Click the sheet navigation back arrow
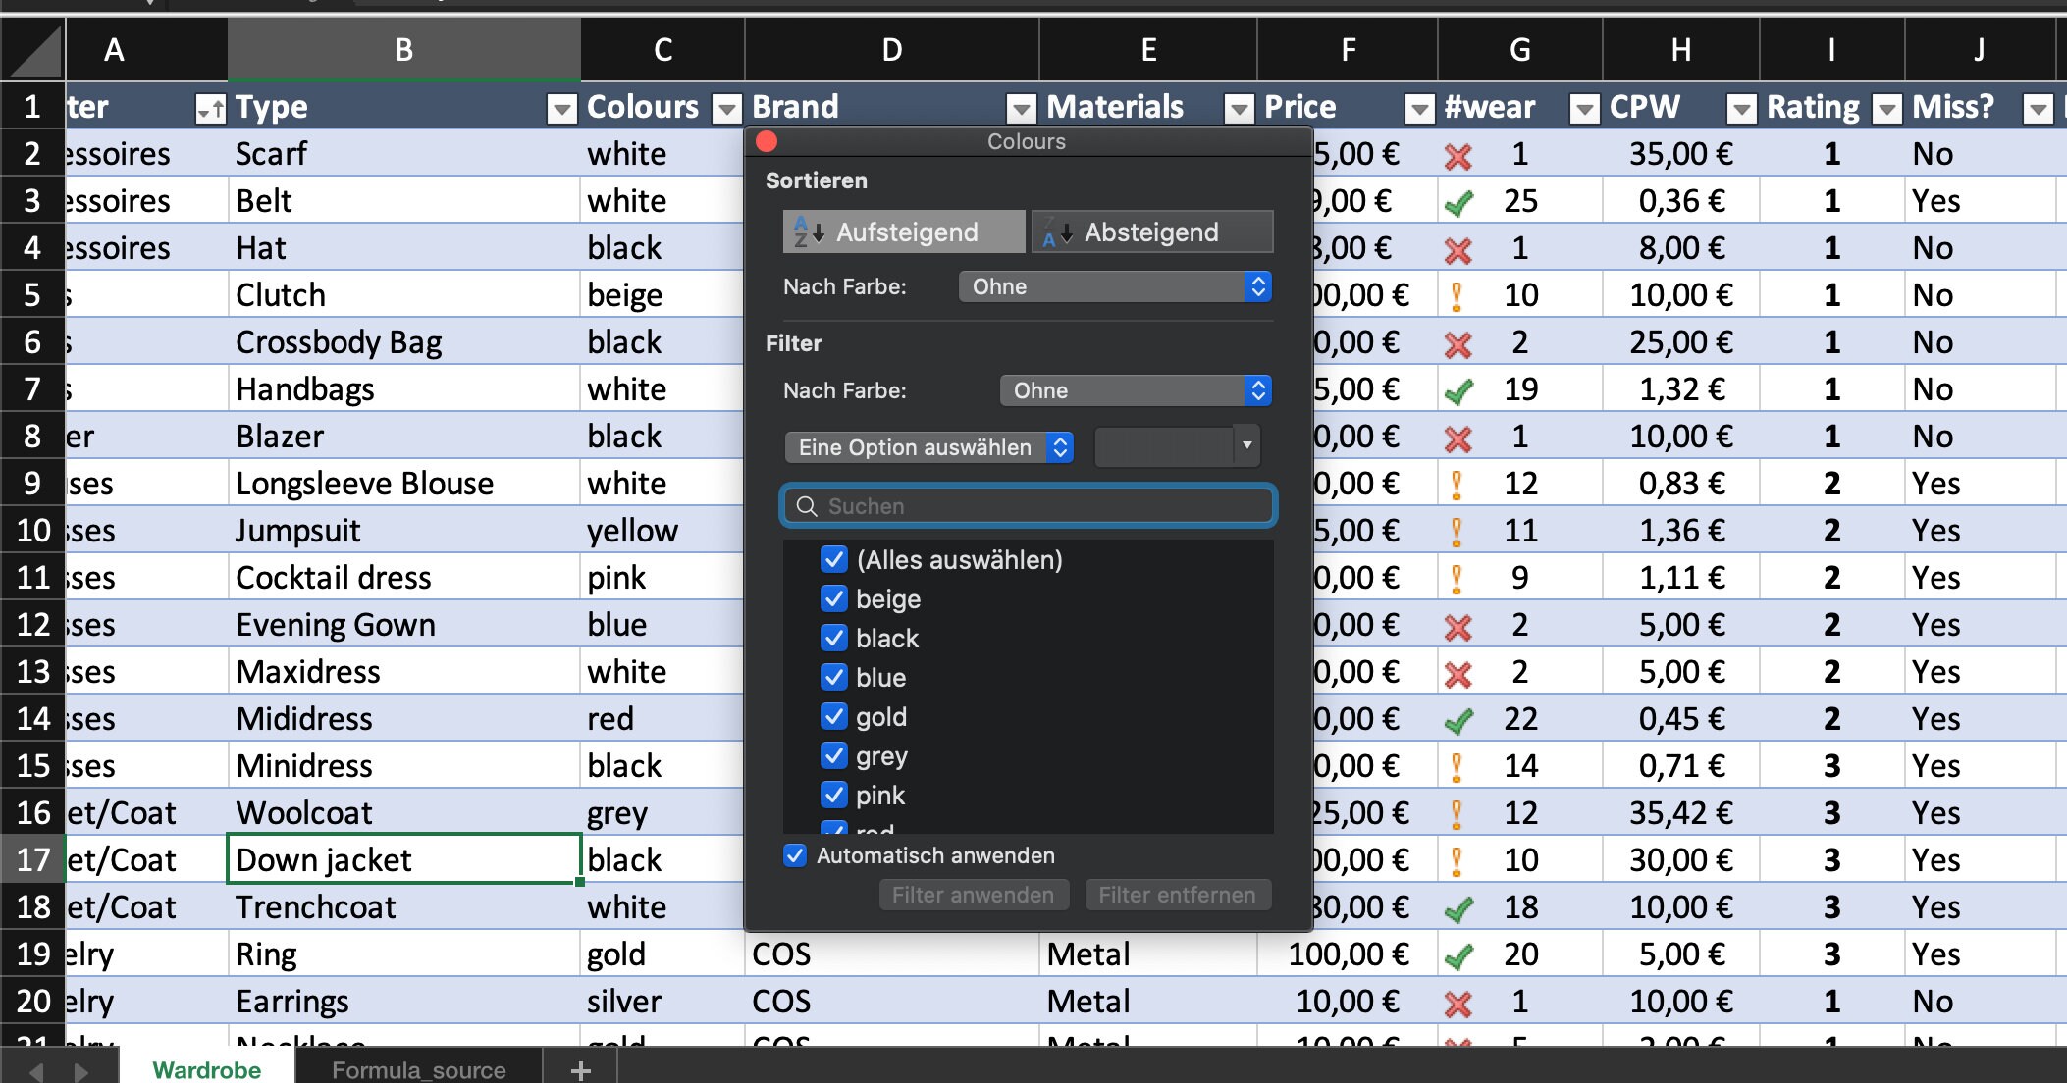 [35, 1069]
